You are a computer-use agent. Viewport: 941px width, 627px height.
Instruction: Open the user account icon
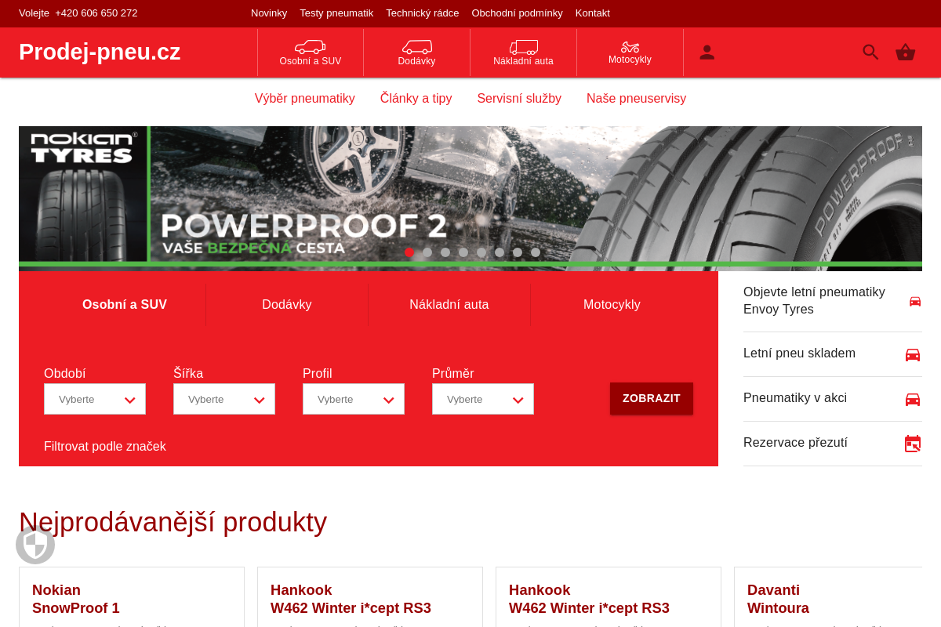tap(707, 53)
